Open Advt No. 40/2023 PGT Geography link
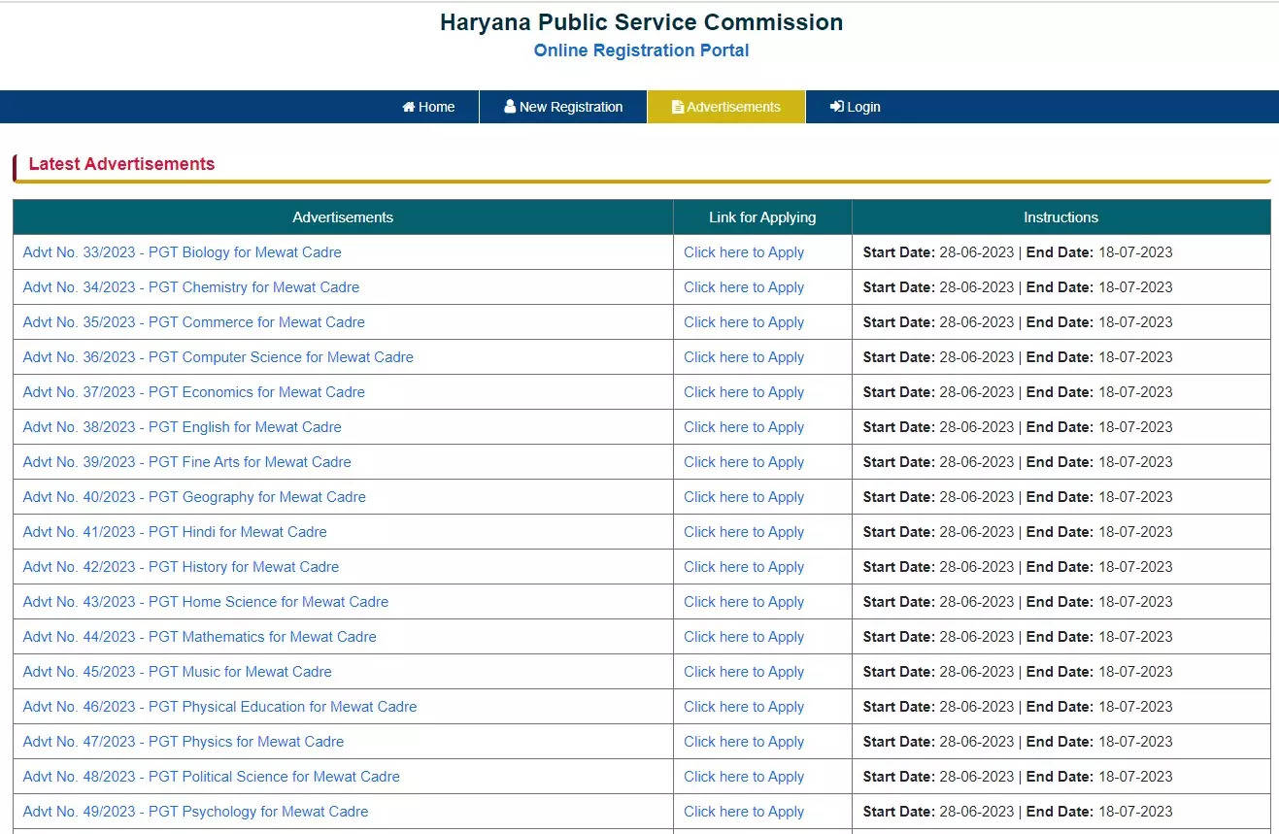Viewport: 1279px width, 834px height. point(194,497)
